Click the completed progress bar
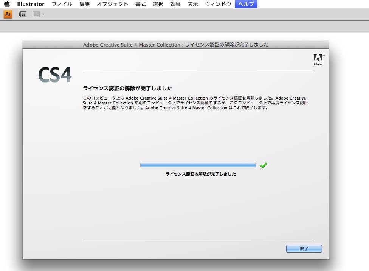 [198, 165]
